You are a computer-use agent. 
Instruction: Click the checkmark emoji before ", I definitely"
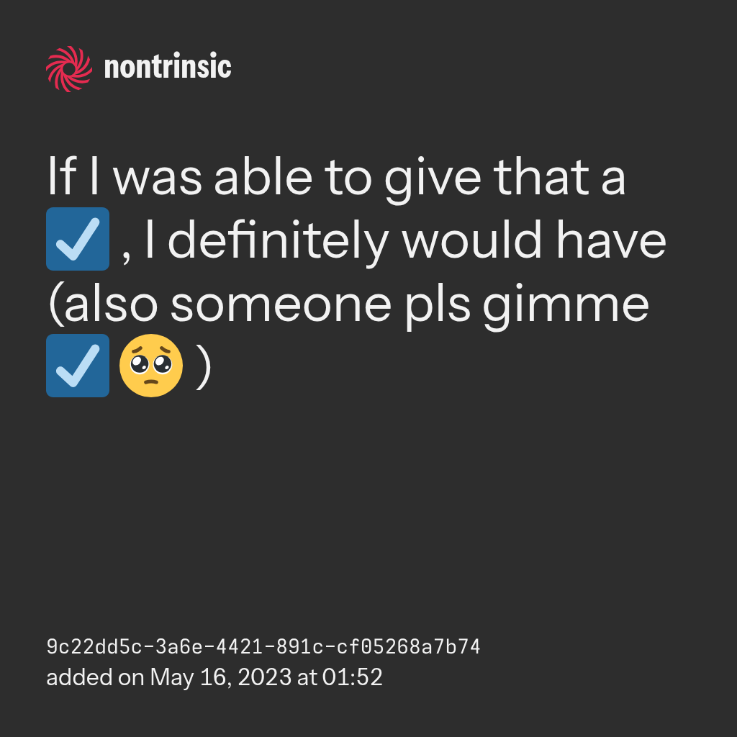pyautogui.click(x=78, y=239)
